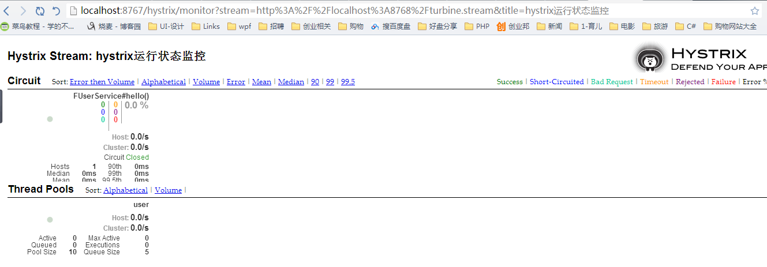
Task: Open the Links bookmark folder
Action: pos(205,26)
